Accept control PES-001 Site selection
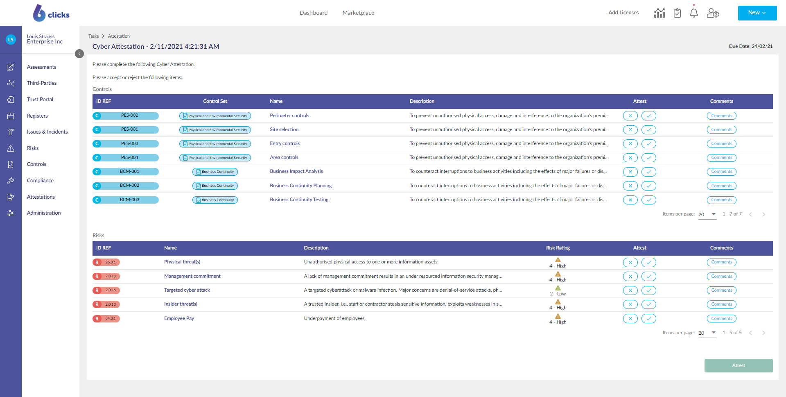 (649, 130)
